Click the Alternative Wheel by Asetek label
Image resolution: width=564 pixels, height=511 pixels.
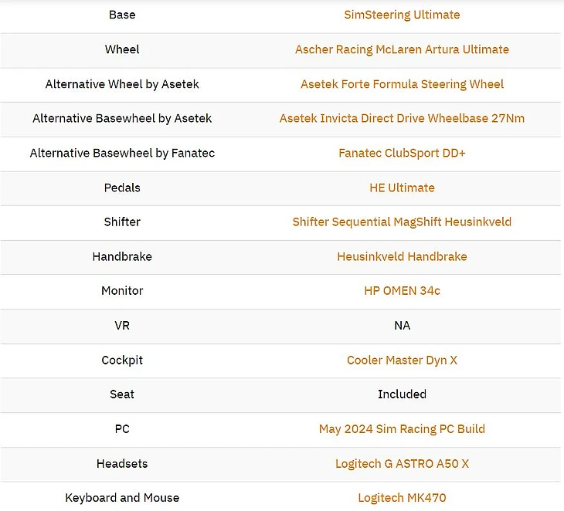pyautogui.click(x=122, y=84)
